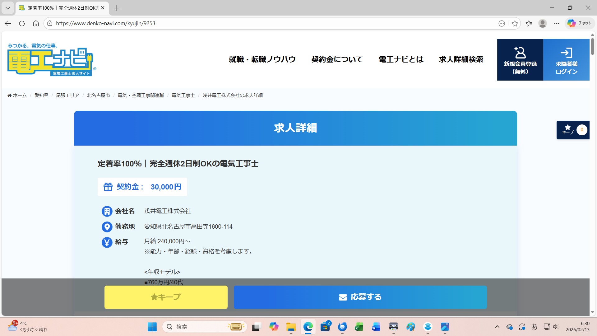Screen dimensions: 597x336
Task: Click the page vertical scrollbar
Action: (x=592, y=47)
